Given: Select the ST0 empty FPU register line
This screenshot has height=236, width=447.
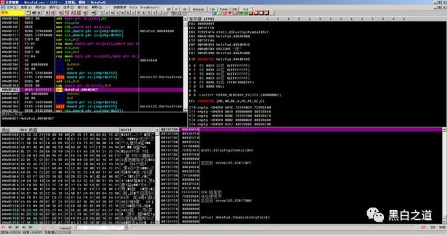Looking at the screenshot, I should click(x=230, y=107).
